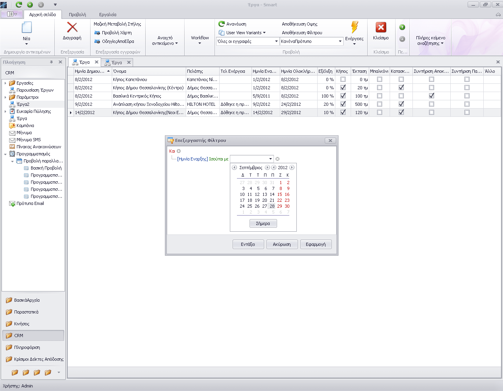
Task: Remove filter condition with the x icon
Action: [x=277, y=159]
